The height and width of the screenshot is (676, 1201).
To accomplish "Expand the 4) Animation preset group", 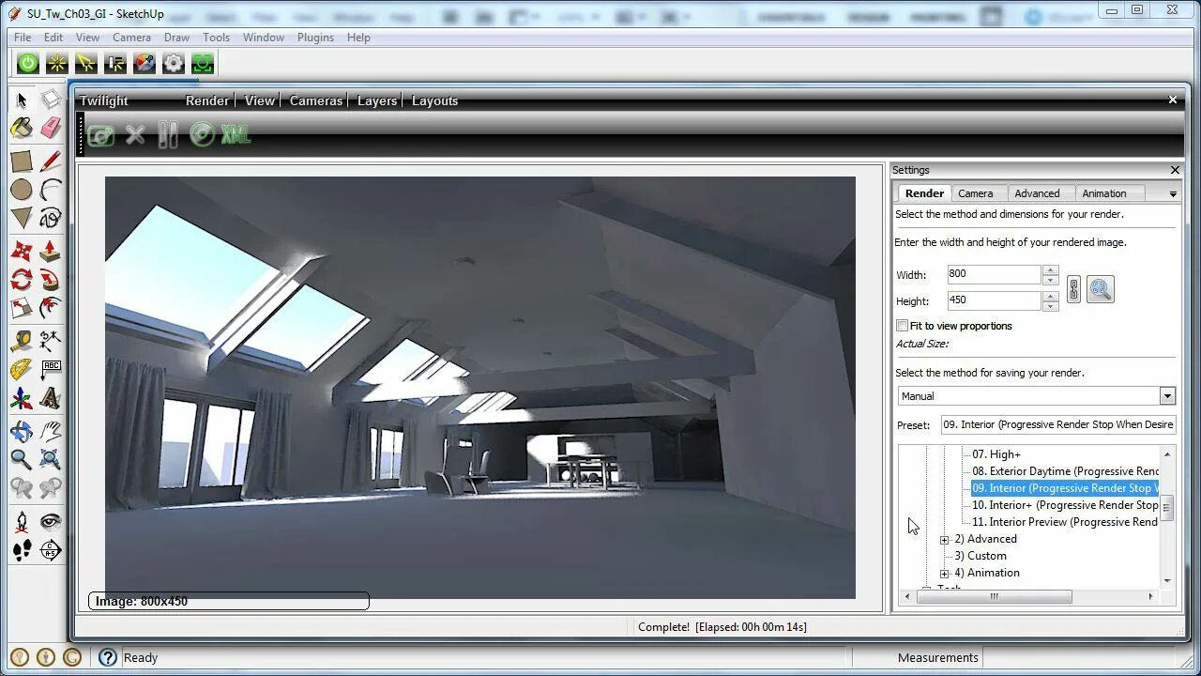I will (944, 573).
